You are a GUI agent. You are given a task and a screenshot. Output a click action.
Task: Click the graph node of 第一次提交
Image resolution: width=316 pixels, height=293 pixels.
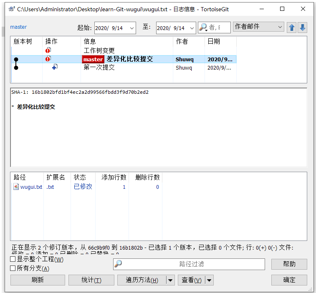16,68
